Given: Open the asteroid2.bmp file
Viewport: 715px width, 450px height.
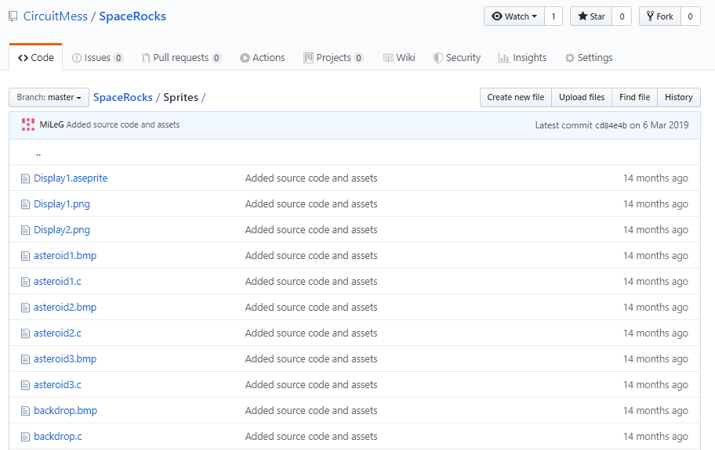Looking at the screenshot, I should [x=65, y=308].
